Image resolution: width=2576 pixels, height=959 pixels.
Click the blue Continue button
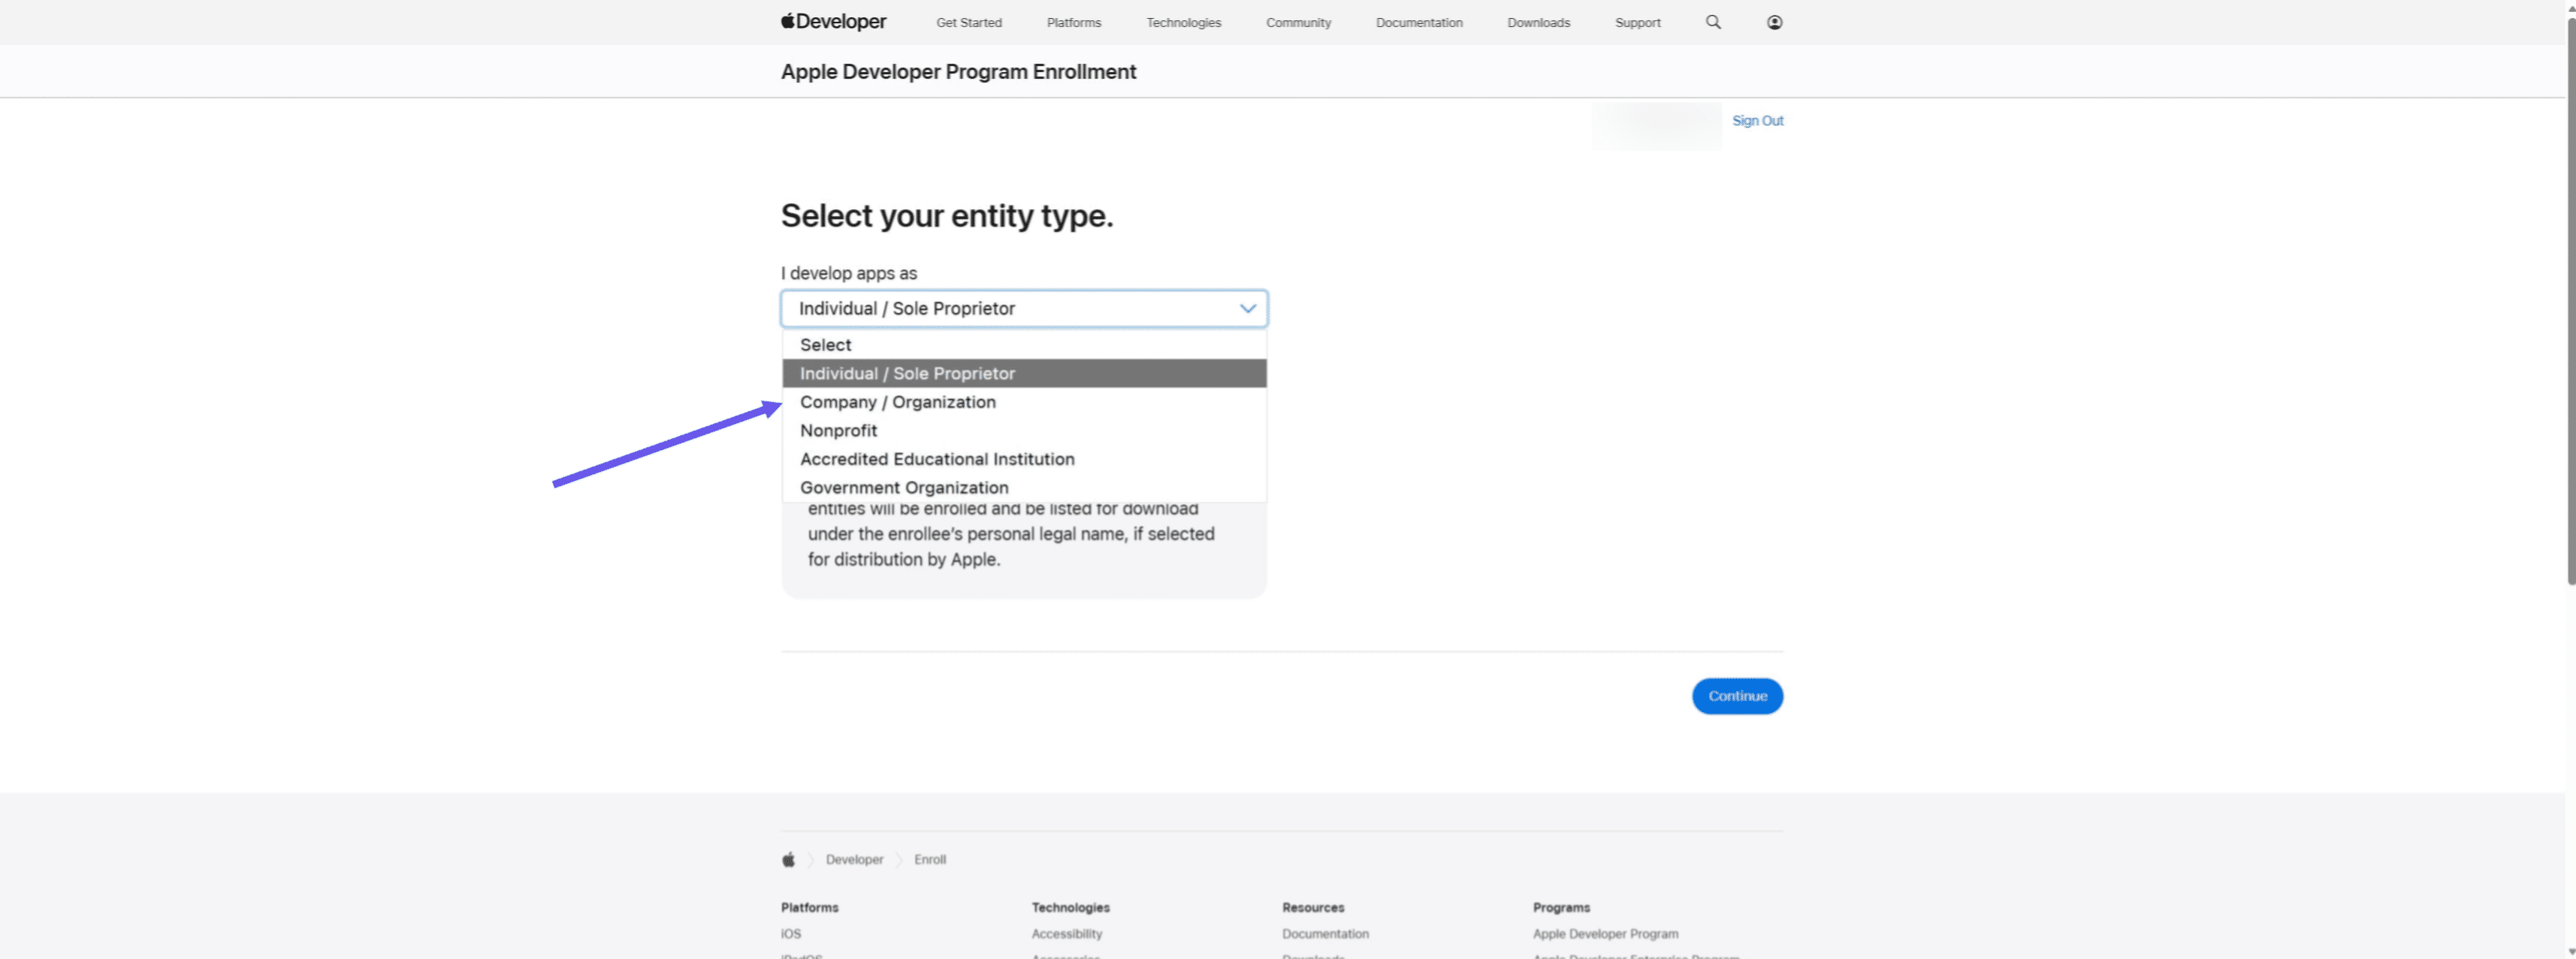point(1737,696)
